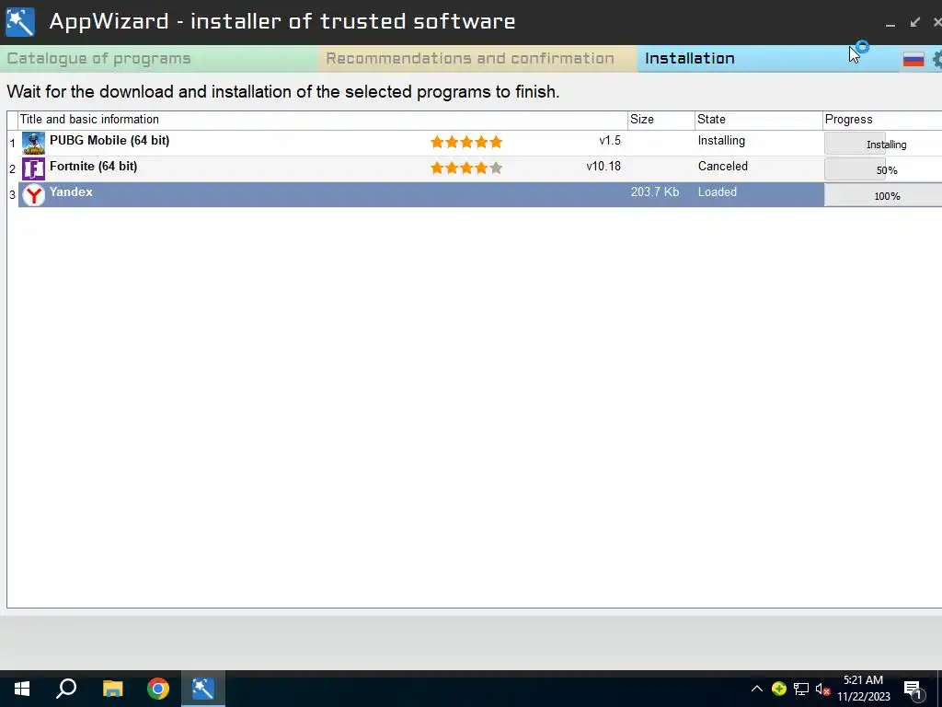
Task: Select the Installation tab
Action: [766, 59]
